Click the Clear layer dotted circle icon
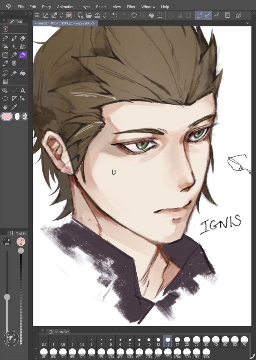 [134, 15]
